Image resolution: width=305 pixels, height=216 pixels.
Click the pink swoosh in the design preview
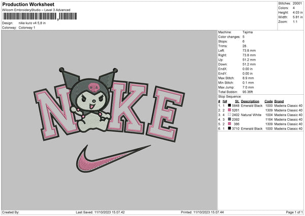point(113,159)
